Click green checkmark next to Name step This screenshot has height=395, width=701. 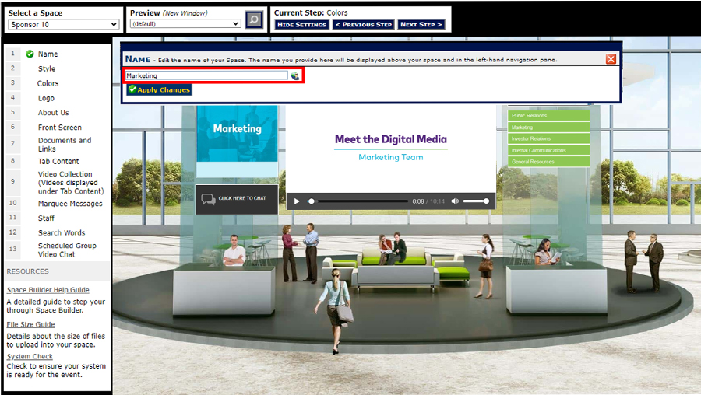[30, 54]
